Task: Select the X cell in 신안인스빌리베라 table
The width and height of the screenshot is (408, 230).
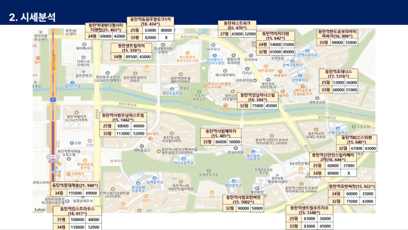Action: click(349, 173)
